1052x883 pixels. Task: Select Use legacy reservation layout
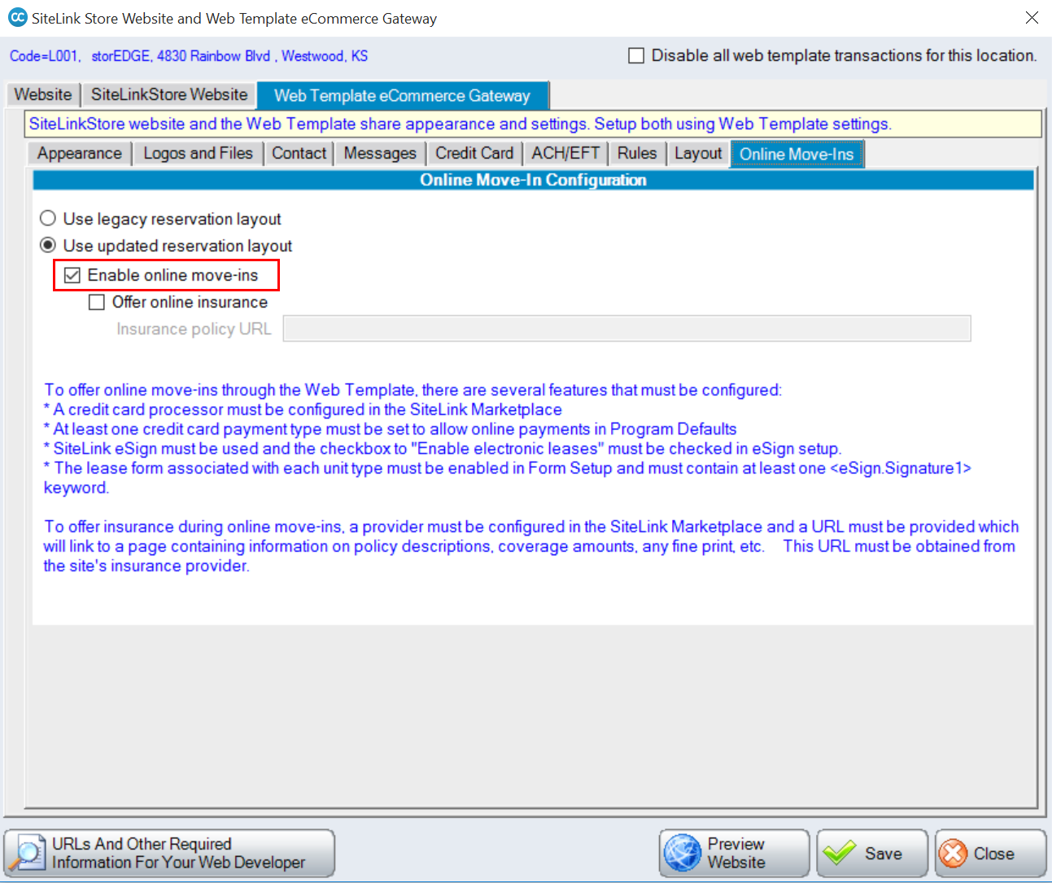48,218
